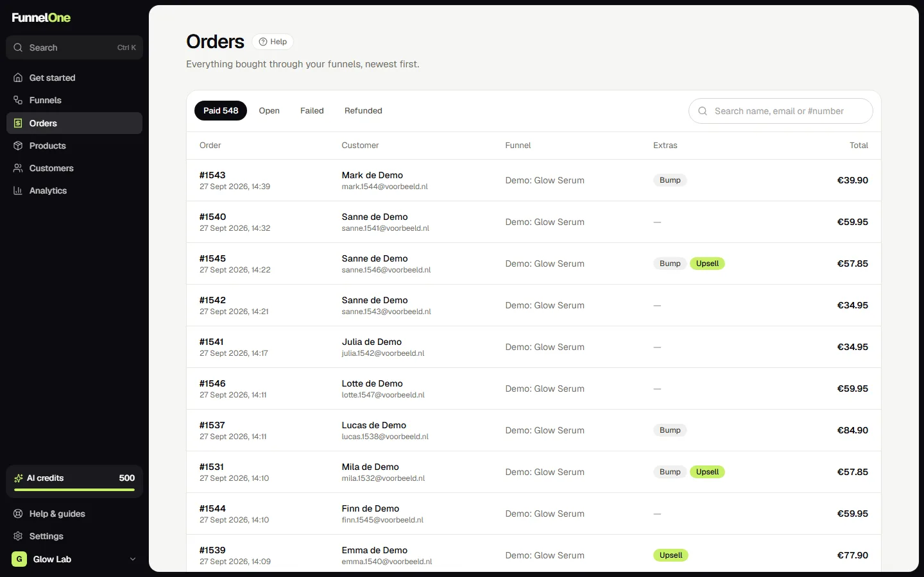The image size is (924, 577).
Task: Click Demo: Glow Serum in order #1543 row
Action: point(545,180)
